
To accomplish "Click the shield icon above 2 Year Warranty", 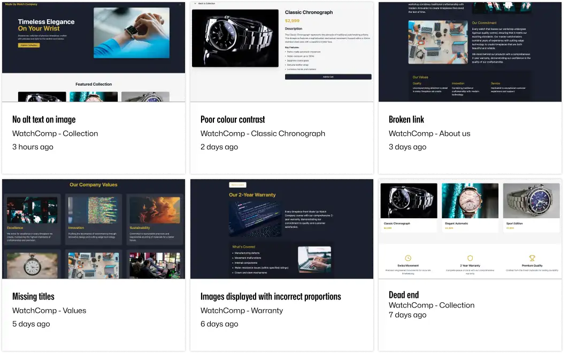I will pyautogui.click(x=470, y=258).
